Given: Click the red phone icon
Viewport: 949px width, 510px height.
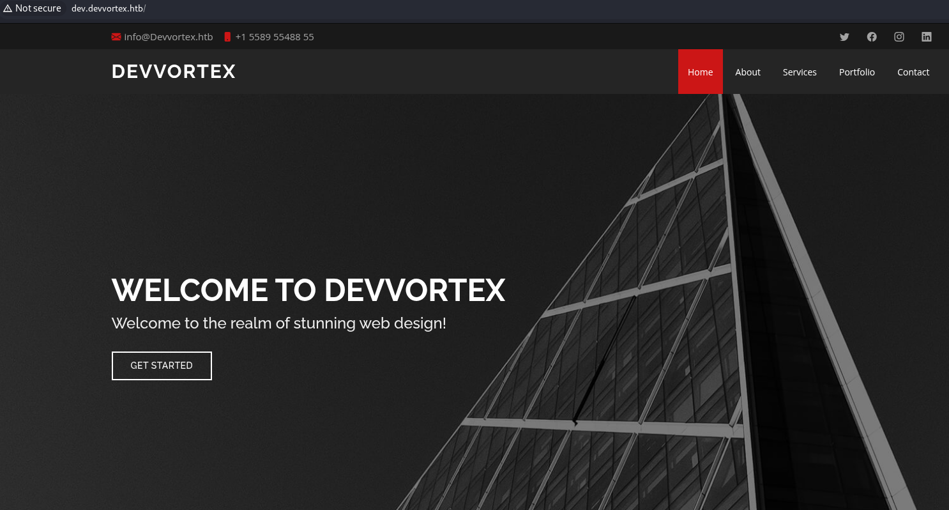Looking at the screenshot, I should [x=227, y=37].
